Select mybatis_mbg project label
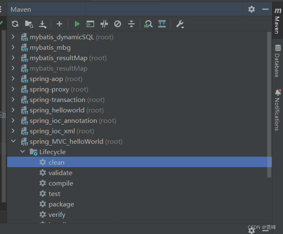The width and height of the screenshot is (283, 234). [50, 48]
